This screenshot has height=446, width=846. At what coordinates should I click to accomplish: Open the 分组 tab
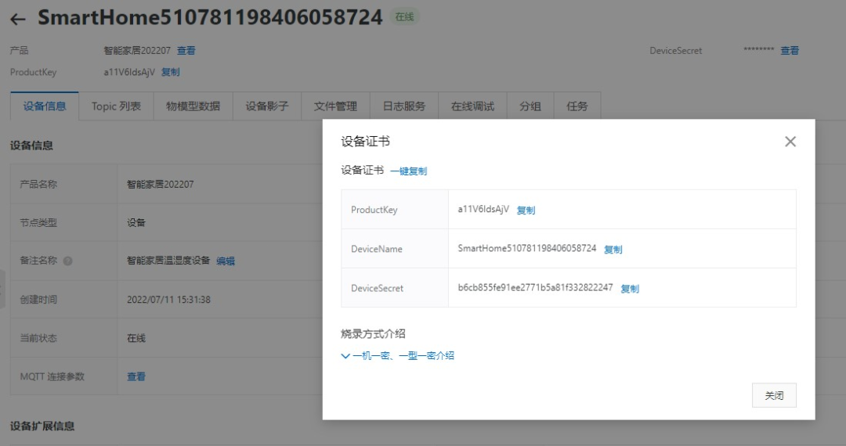(530, 106)
